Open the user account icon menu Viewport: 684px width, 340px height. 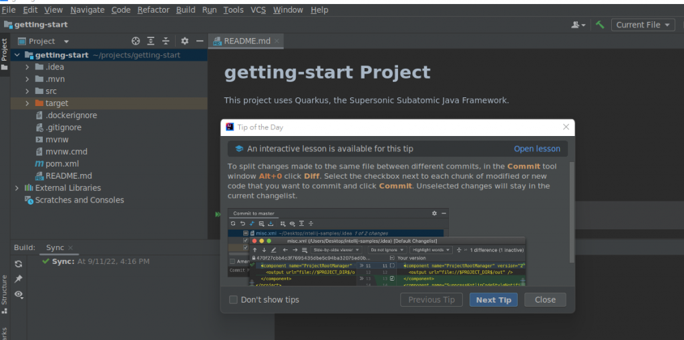coord(578,25)
